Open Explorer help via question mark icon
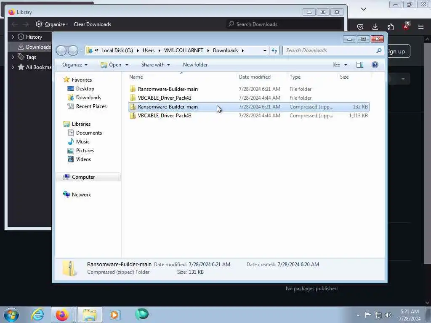431x323 pixels. coord(375,65)
